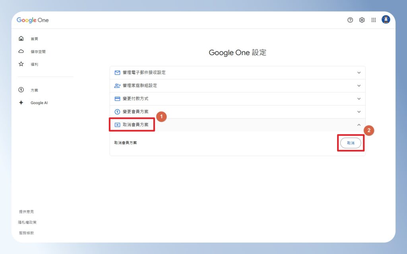Click the cloud storage icon
Viewport: 407px width, 254px height.
click(21, 51)
